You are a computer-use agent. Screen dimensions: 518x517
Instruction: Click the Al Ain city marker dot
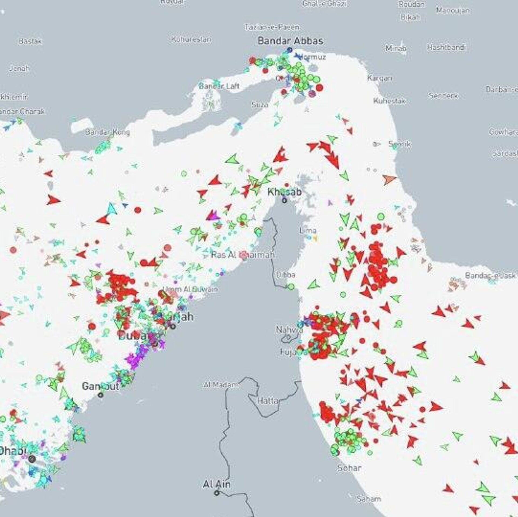pos(217,493)
